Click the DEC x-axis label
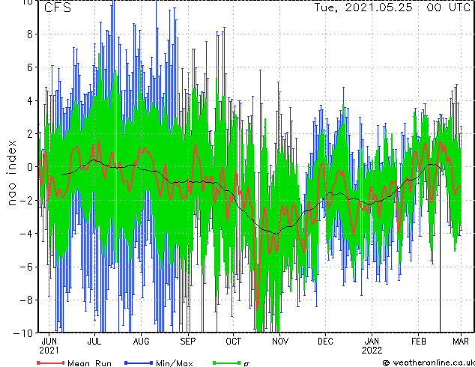Screen dimensions: 475x367 (325, 342)
